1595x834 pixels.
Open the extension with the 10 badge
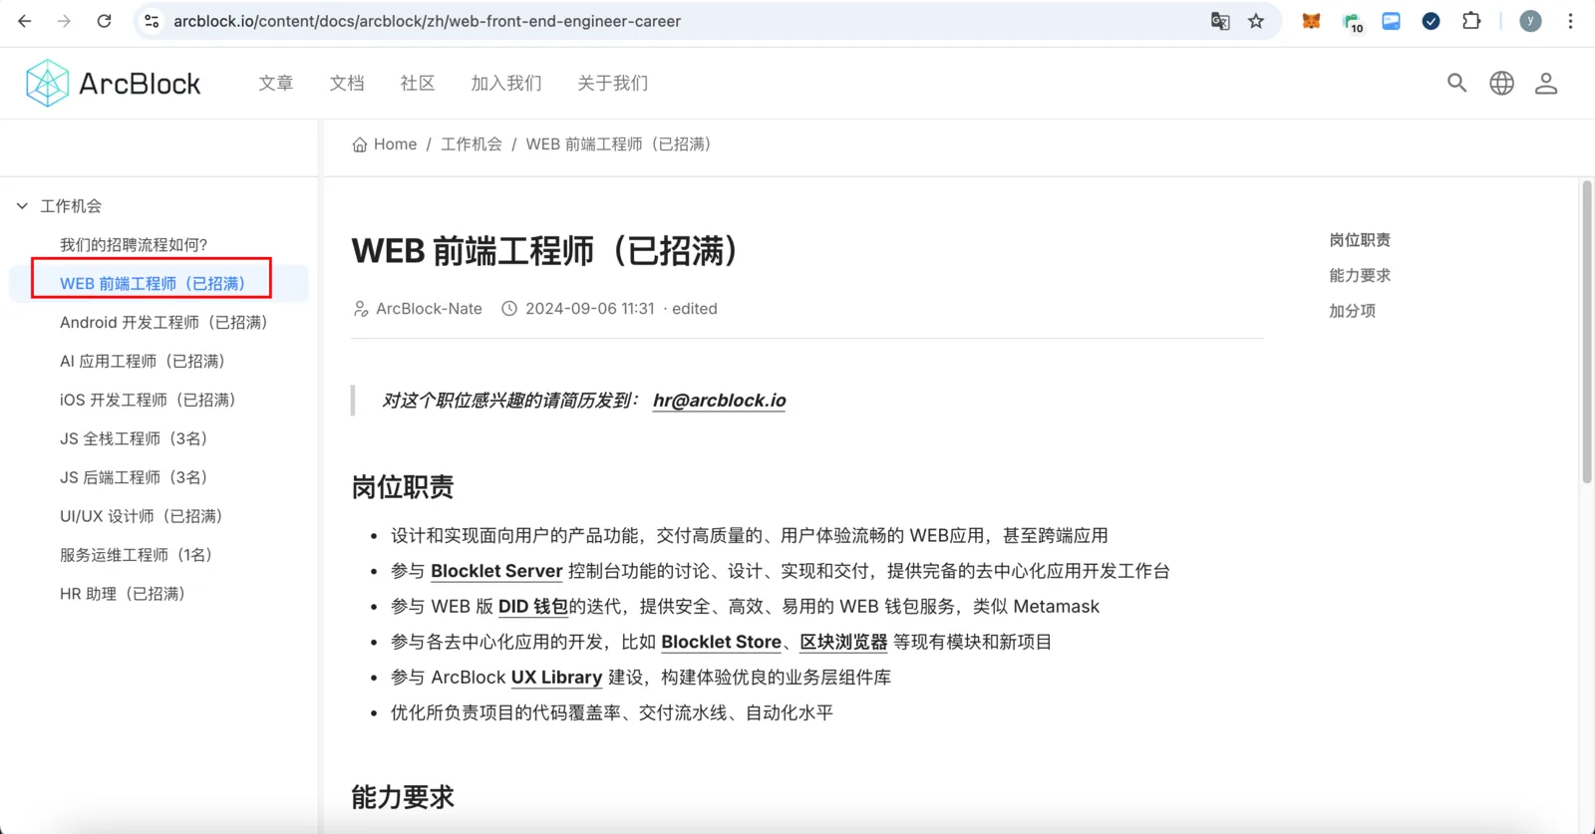point(1353,22)
